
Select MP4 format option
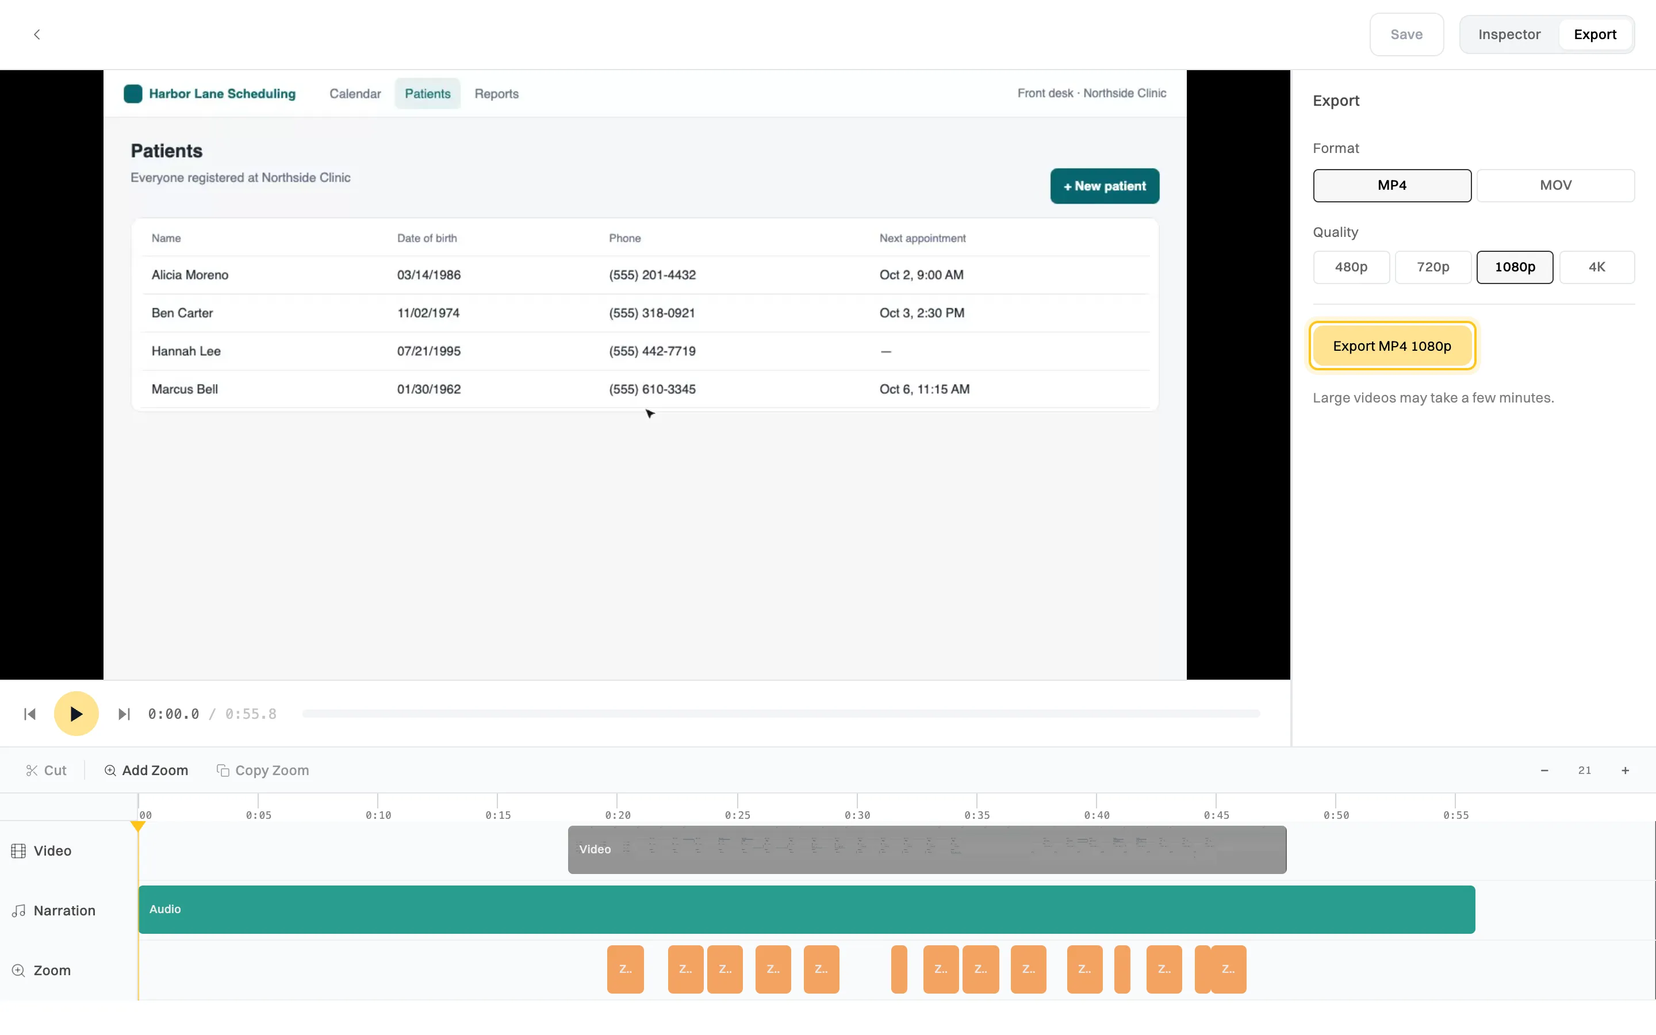[x=1392, y=186]
